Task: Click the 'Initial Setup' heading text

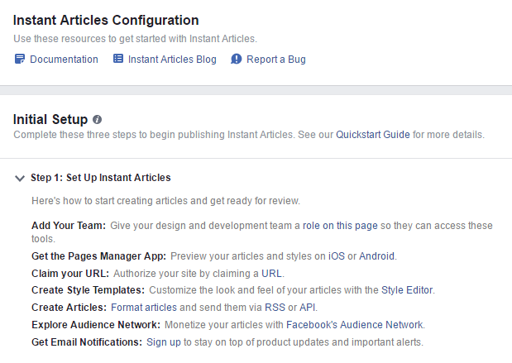Action: [x=50, y=119]
